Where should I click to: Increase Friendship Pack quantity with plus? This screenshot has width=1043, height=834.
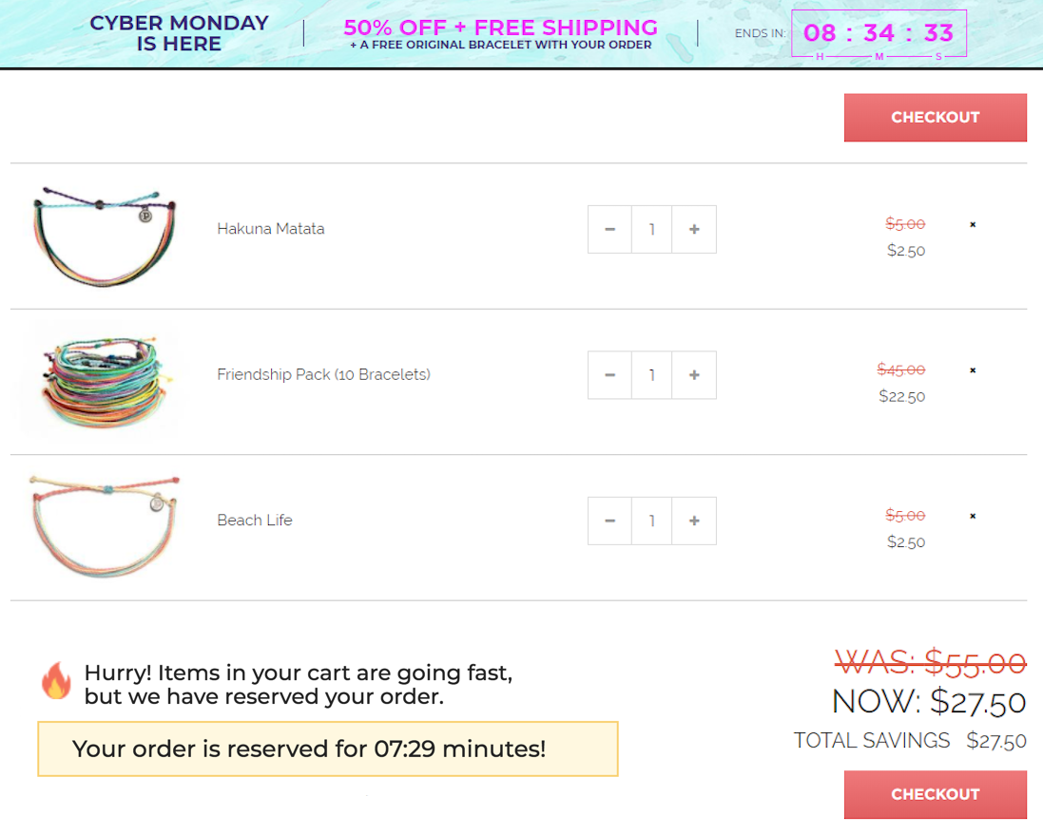pyautogui.click(x=694, y=375)
